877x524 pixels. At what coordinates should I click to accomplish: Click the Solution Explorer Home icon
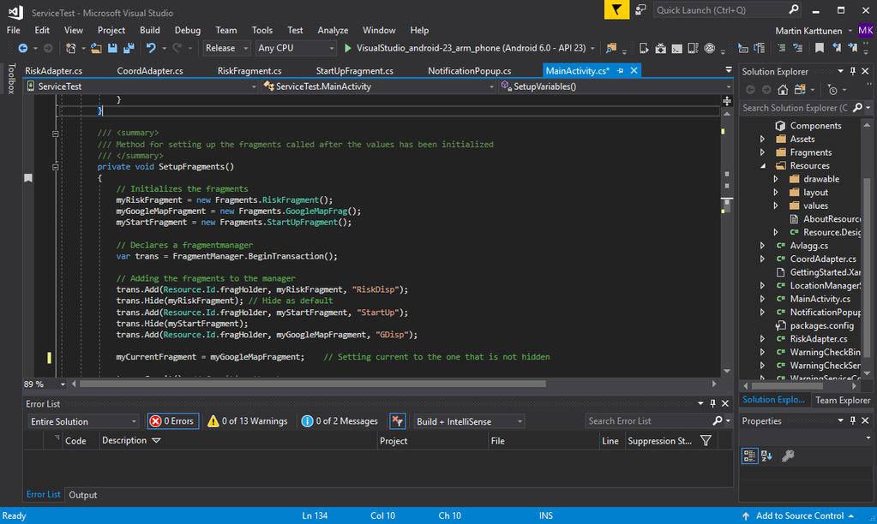click(x=783, y=89)
